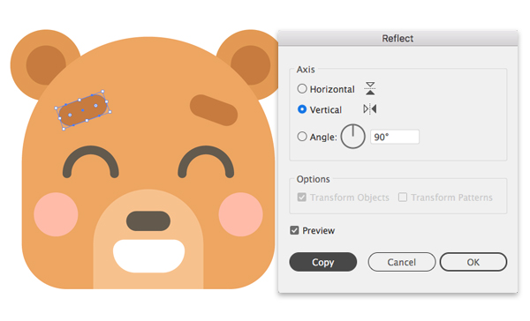Click the 'Options' group label

313,179
